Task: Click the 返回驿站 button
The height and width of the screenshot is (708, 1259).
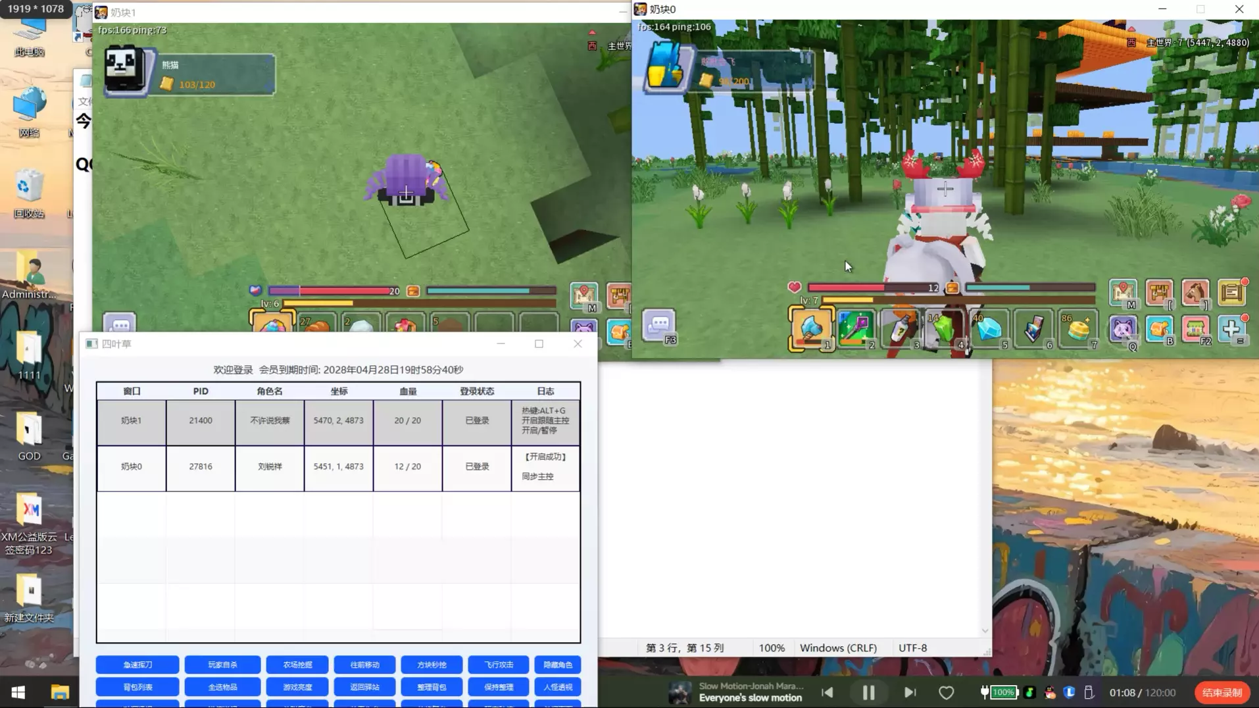Action: point(364,688)
